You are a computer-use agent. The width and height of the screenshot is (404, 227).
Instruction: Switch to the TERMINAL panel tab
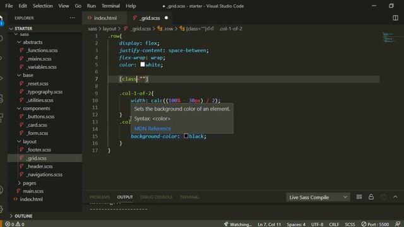pyautogui.click(x=189, y=197)
